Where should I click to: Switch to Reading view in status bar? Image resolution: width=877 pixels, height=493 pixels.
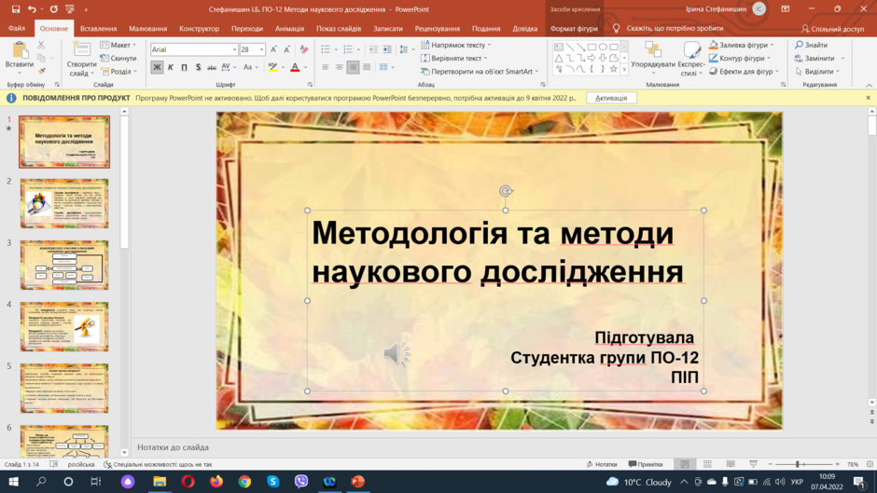[731, 464]
